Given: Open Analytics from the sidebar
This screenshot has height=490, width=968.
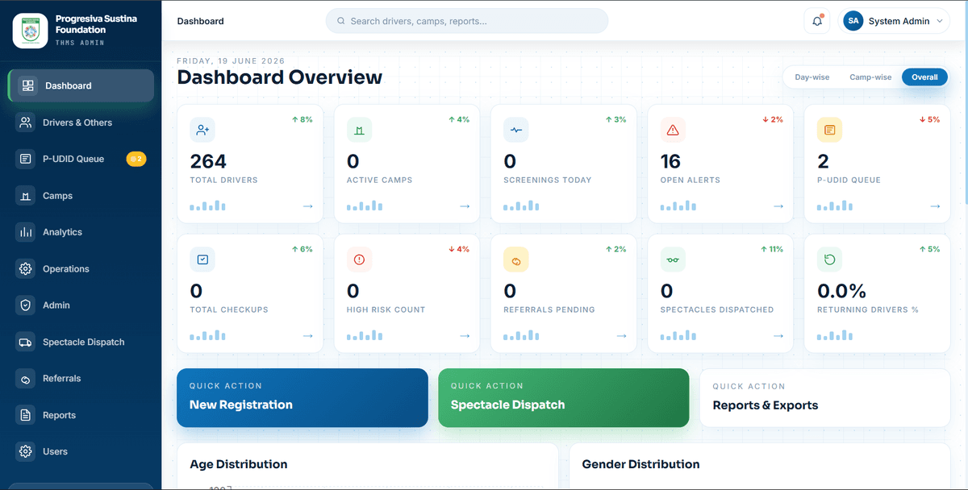Looking at the screenshot, I should pos(81,232).
